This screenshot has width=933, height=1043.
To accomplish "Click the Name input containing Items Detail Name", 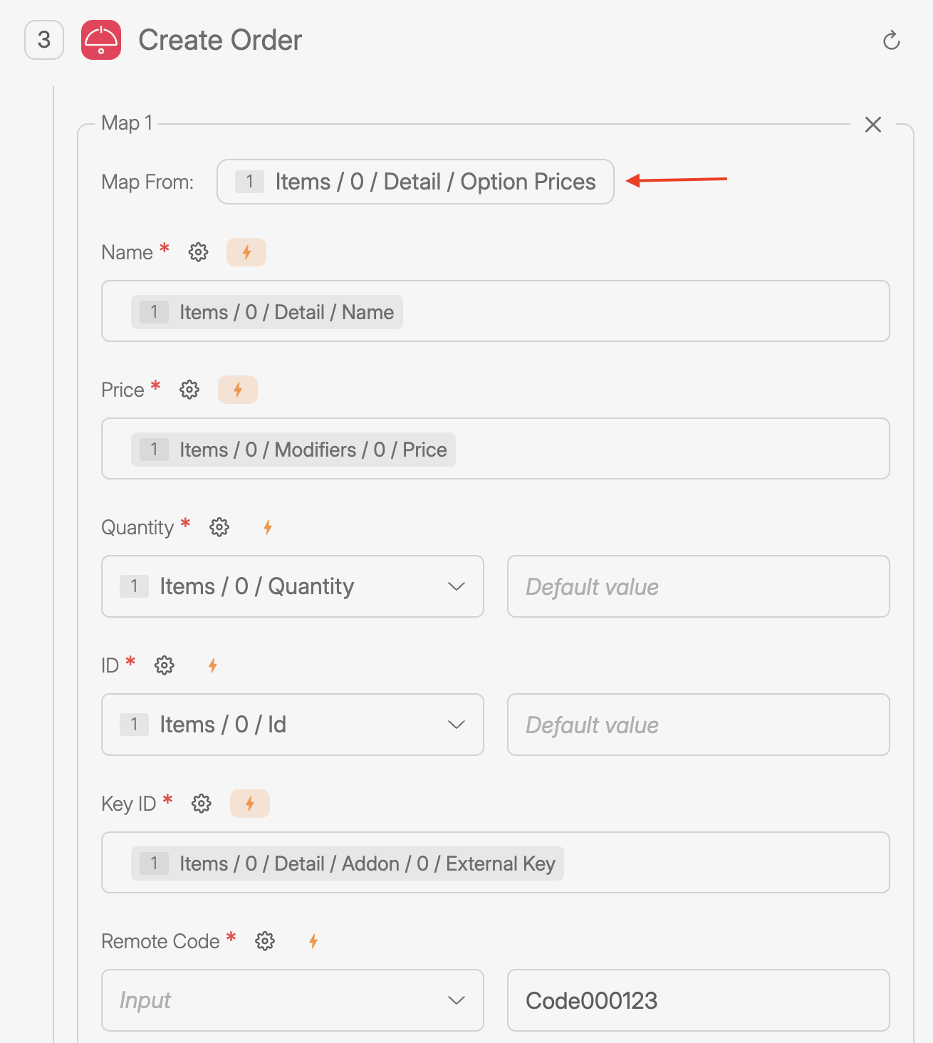I will pos(496,311).
